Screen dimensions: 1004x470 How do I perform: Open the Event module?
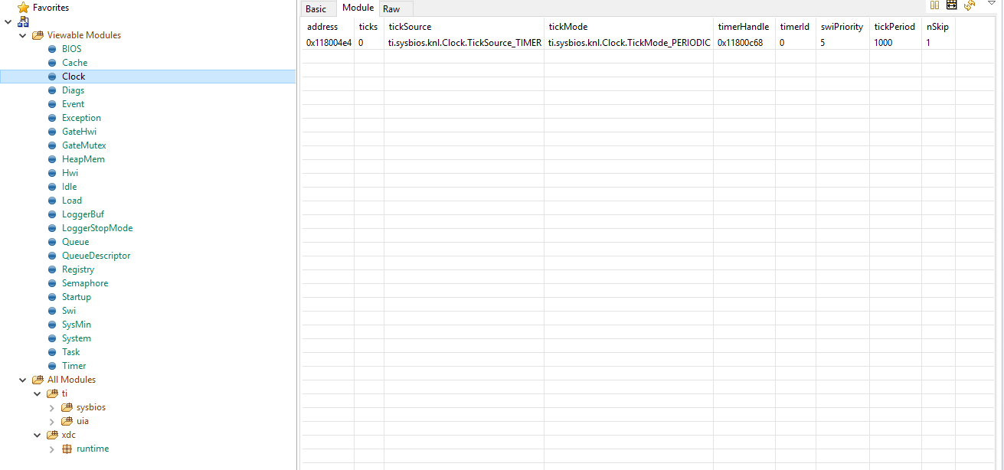point(74,104)
